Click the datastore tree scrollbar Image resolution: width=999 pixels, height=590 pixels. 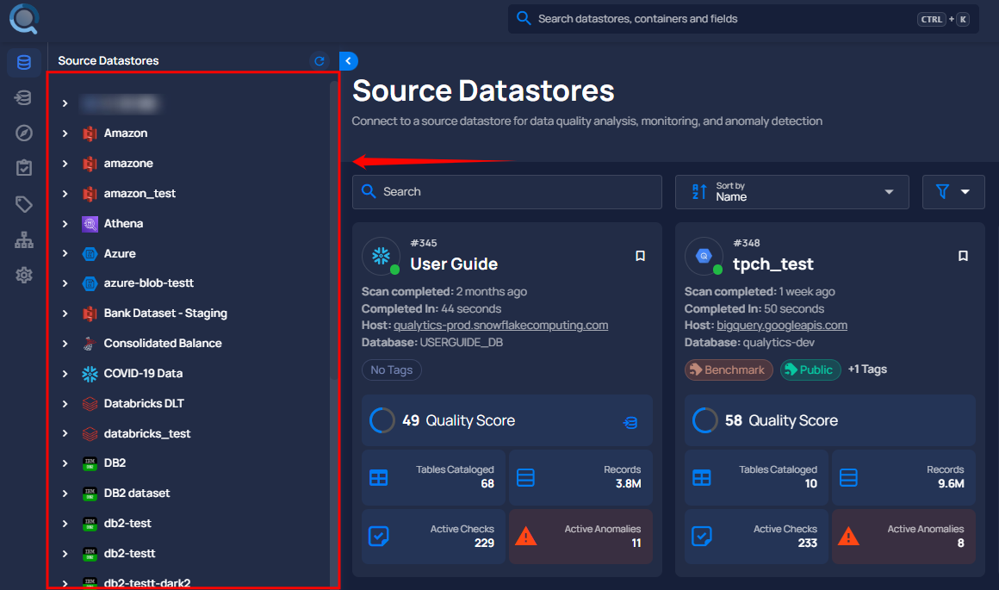[x=333, y=229]
